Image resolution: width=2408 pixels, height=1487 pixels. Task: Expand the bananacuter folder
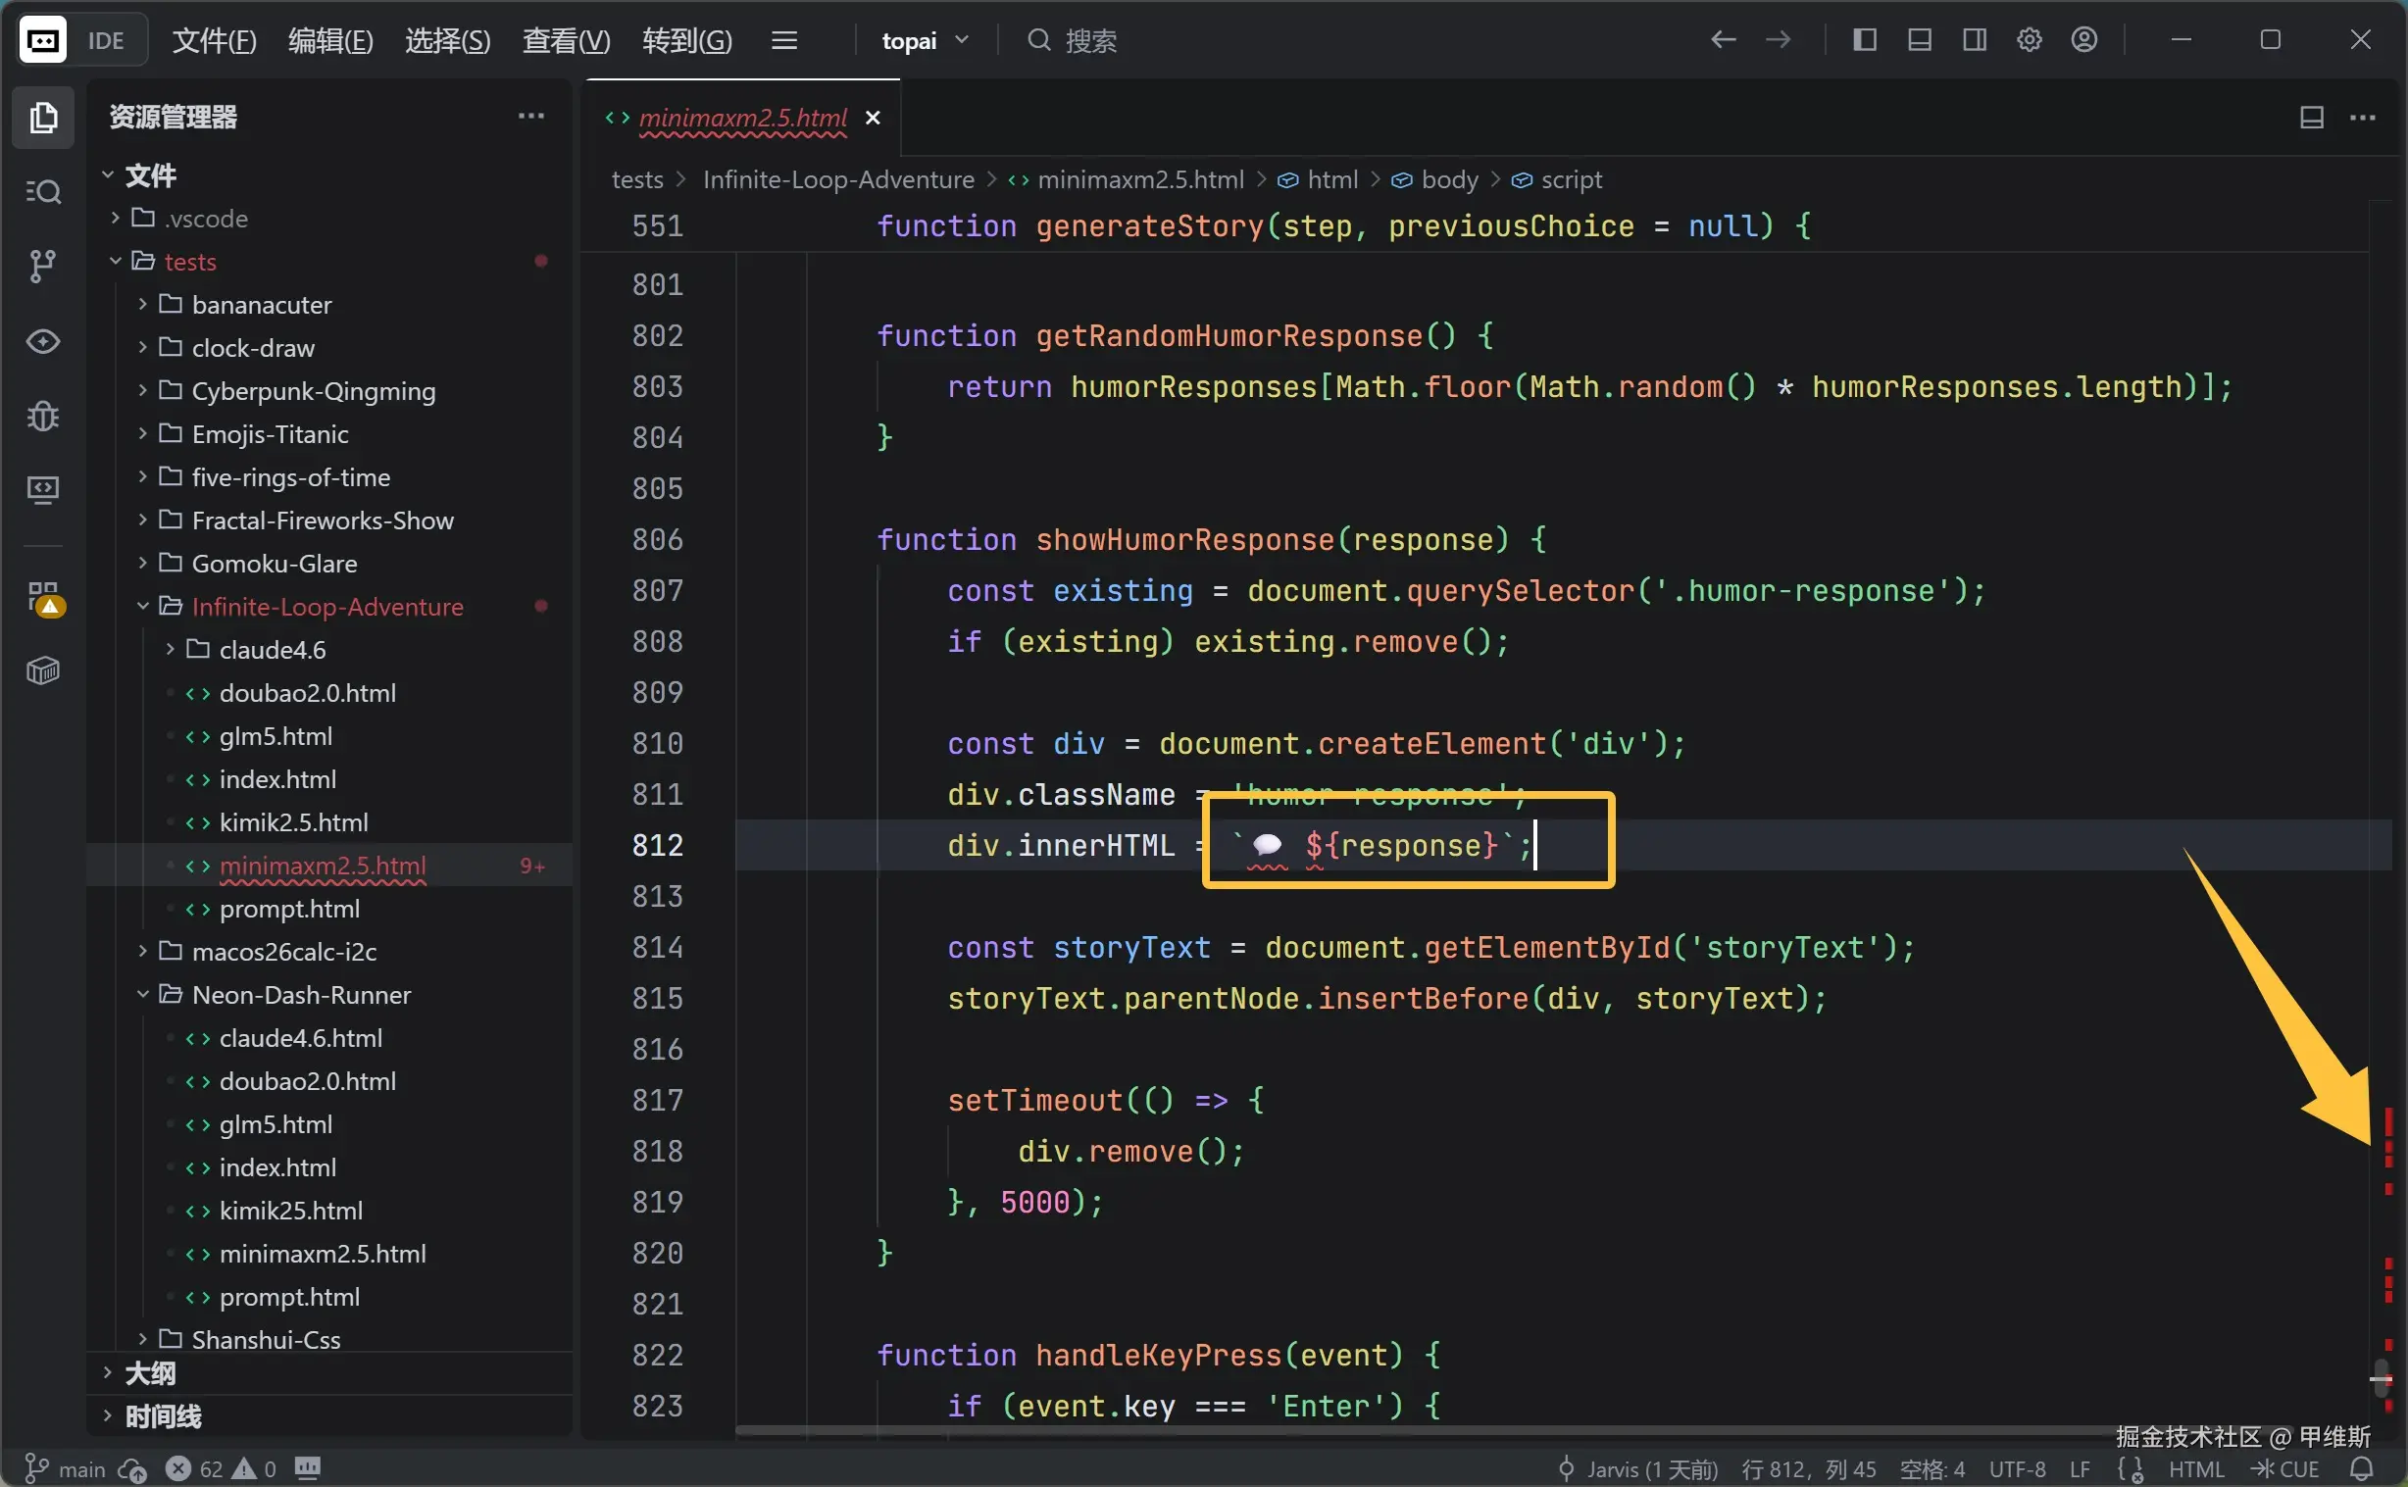pyautogui.click(x=262, y=305)
